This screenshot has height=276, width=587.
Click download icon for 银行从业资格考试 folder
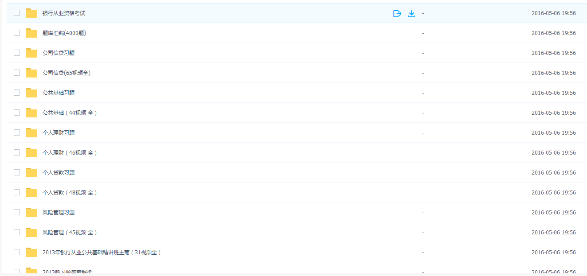point(411,13)
